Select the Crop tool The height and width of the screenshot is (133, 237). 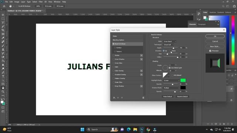tap(3, 30)
